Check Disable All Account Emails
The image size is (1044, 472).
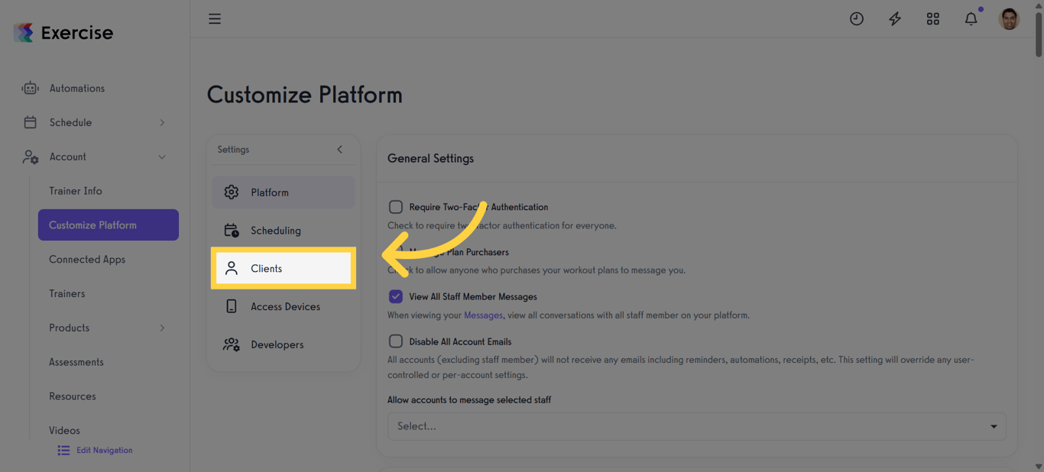396,341
